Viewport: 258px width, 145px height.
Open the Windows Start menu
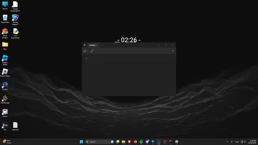[81, 142]
